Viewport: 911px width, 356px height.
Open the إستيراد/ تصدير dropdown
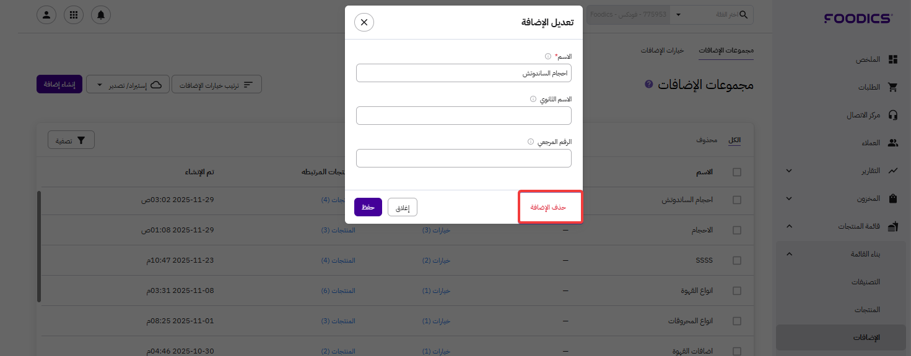(x=126, y=85)
